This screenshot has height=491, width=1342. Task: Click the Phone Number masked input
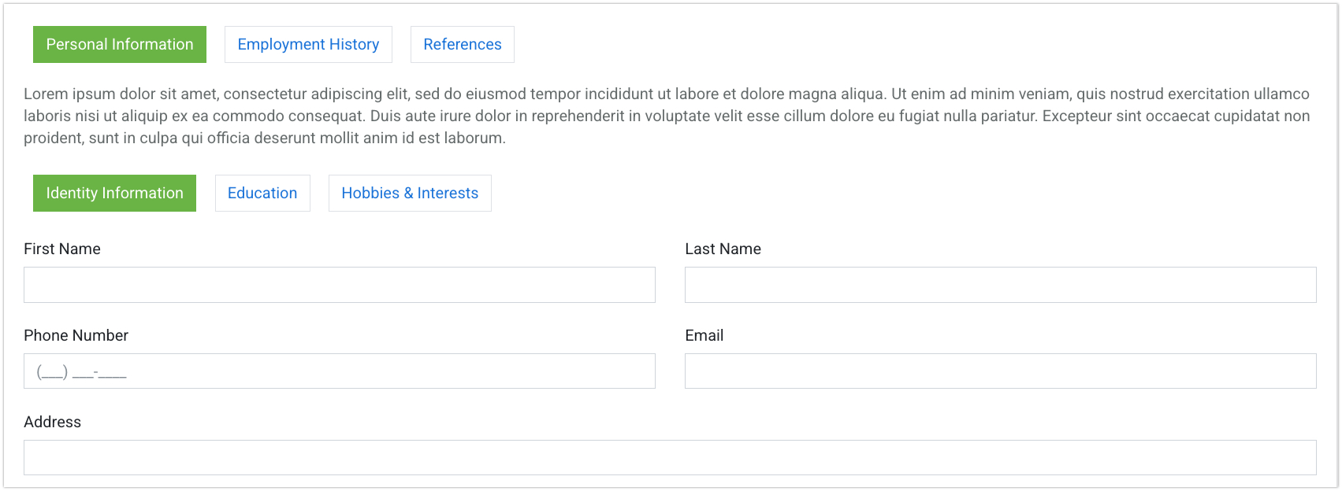point(339,371)
